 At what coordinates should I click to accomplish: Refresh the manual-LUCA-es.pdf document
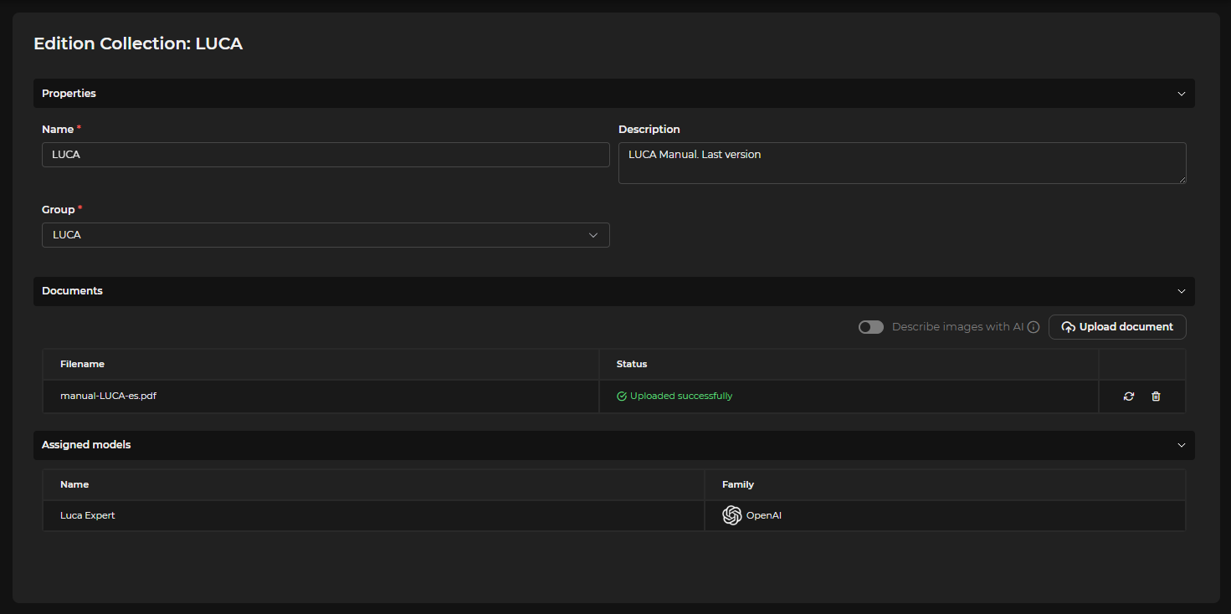click(x=1129, y=397)
